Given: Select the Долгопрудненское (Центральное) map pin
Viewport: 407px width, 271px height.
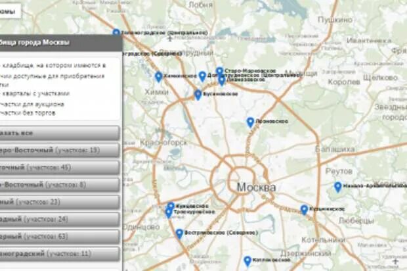Looking at the screenshot, I should (202, 77).
